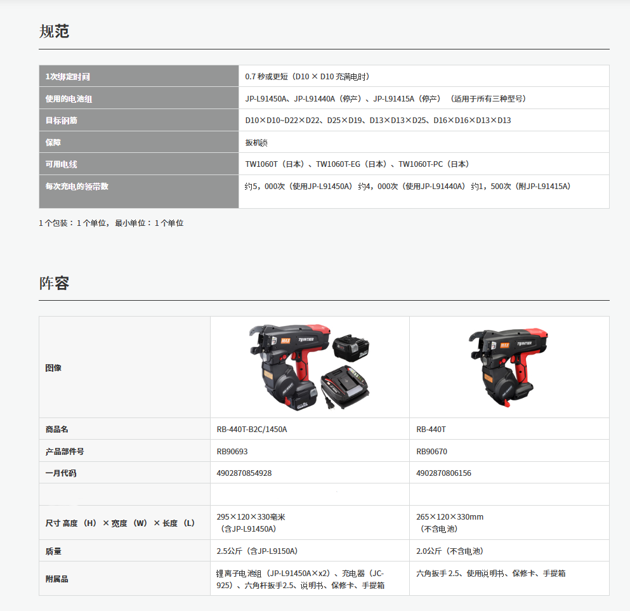Click the 阵容 section heading
The width and height of the screenshot is (630, 611).
pos(54,283)
